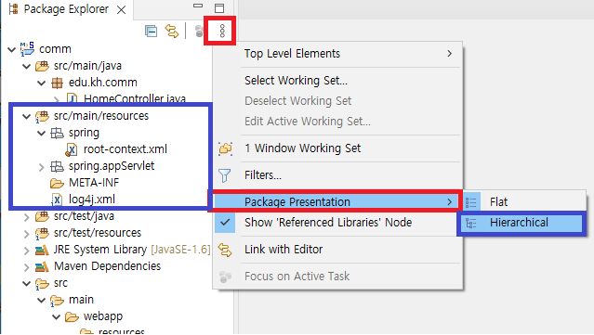Viewport: 594px width, 335px height.
Task: Click the JRE System Library icon
Action: click(x=42, y=250)
